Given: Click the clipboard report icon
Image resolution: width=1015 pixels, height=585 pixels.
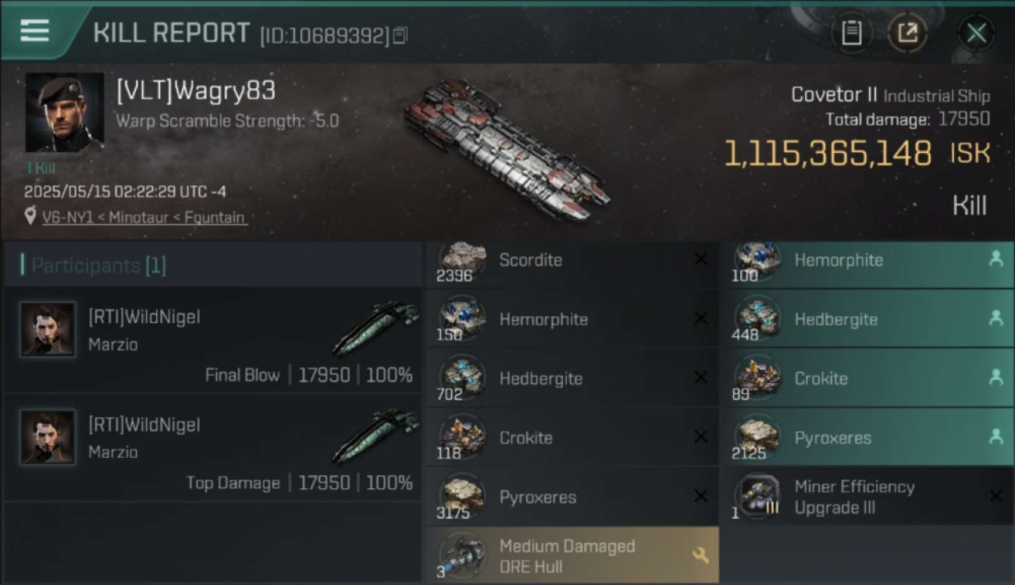Looking at the screenshot, I should coord(852,33).
